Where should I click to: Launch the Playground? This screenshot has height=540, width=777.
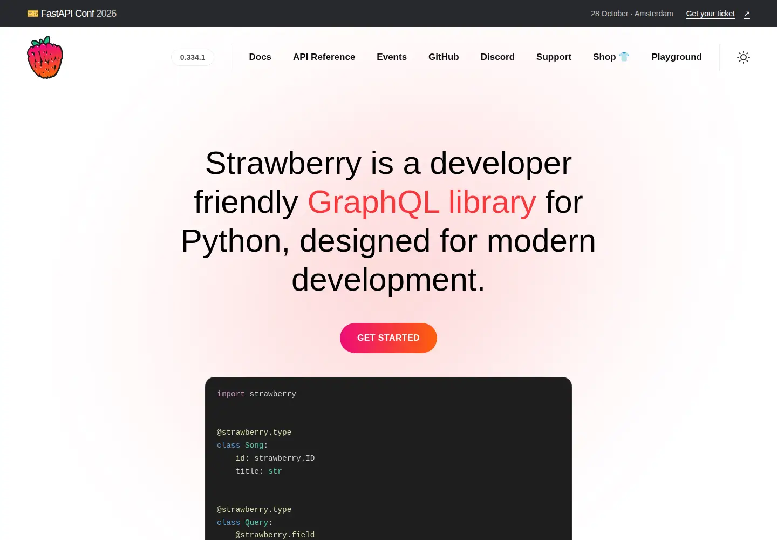677,57
